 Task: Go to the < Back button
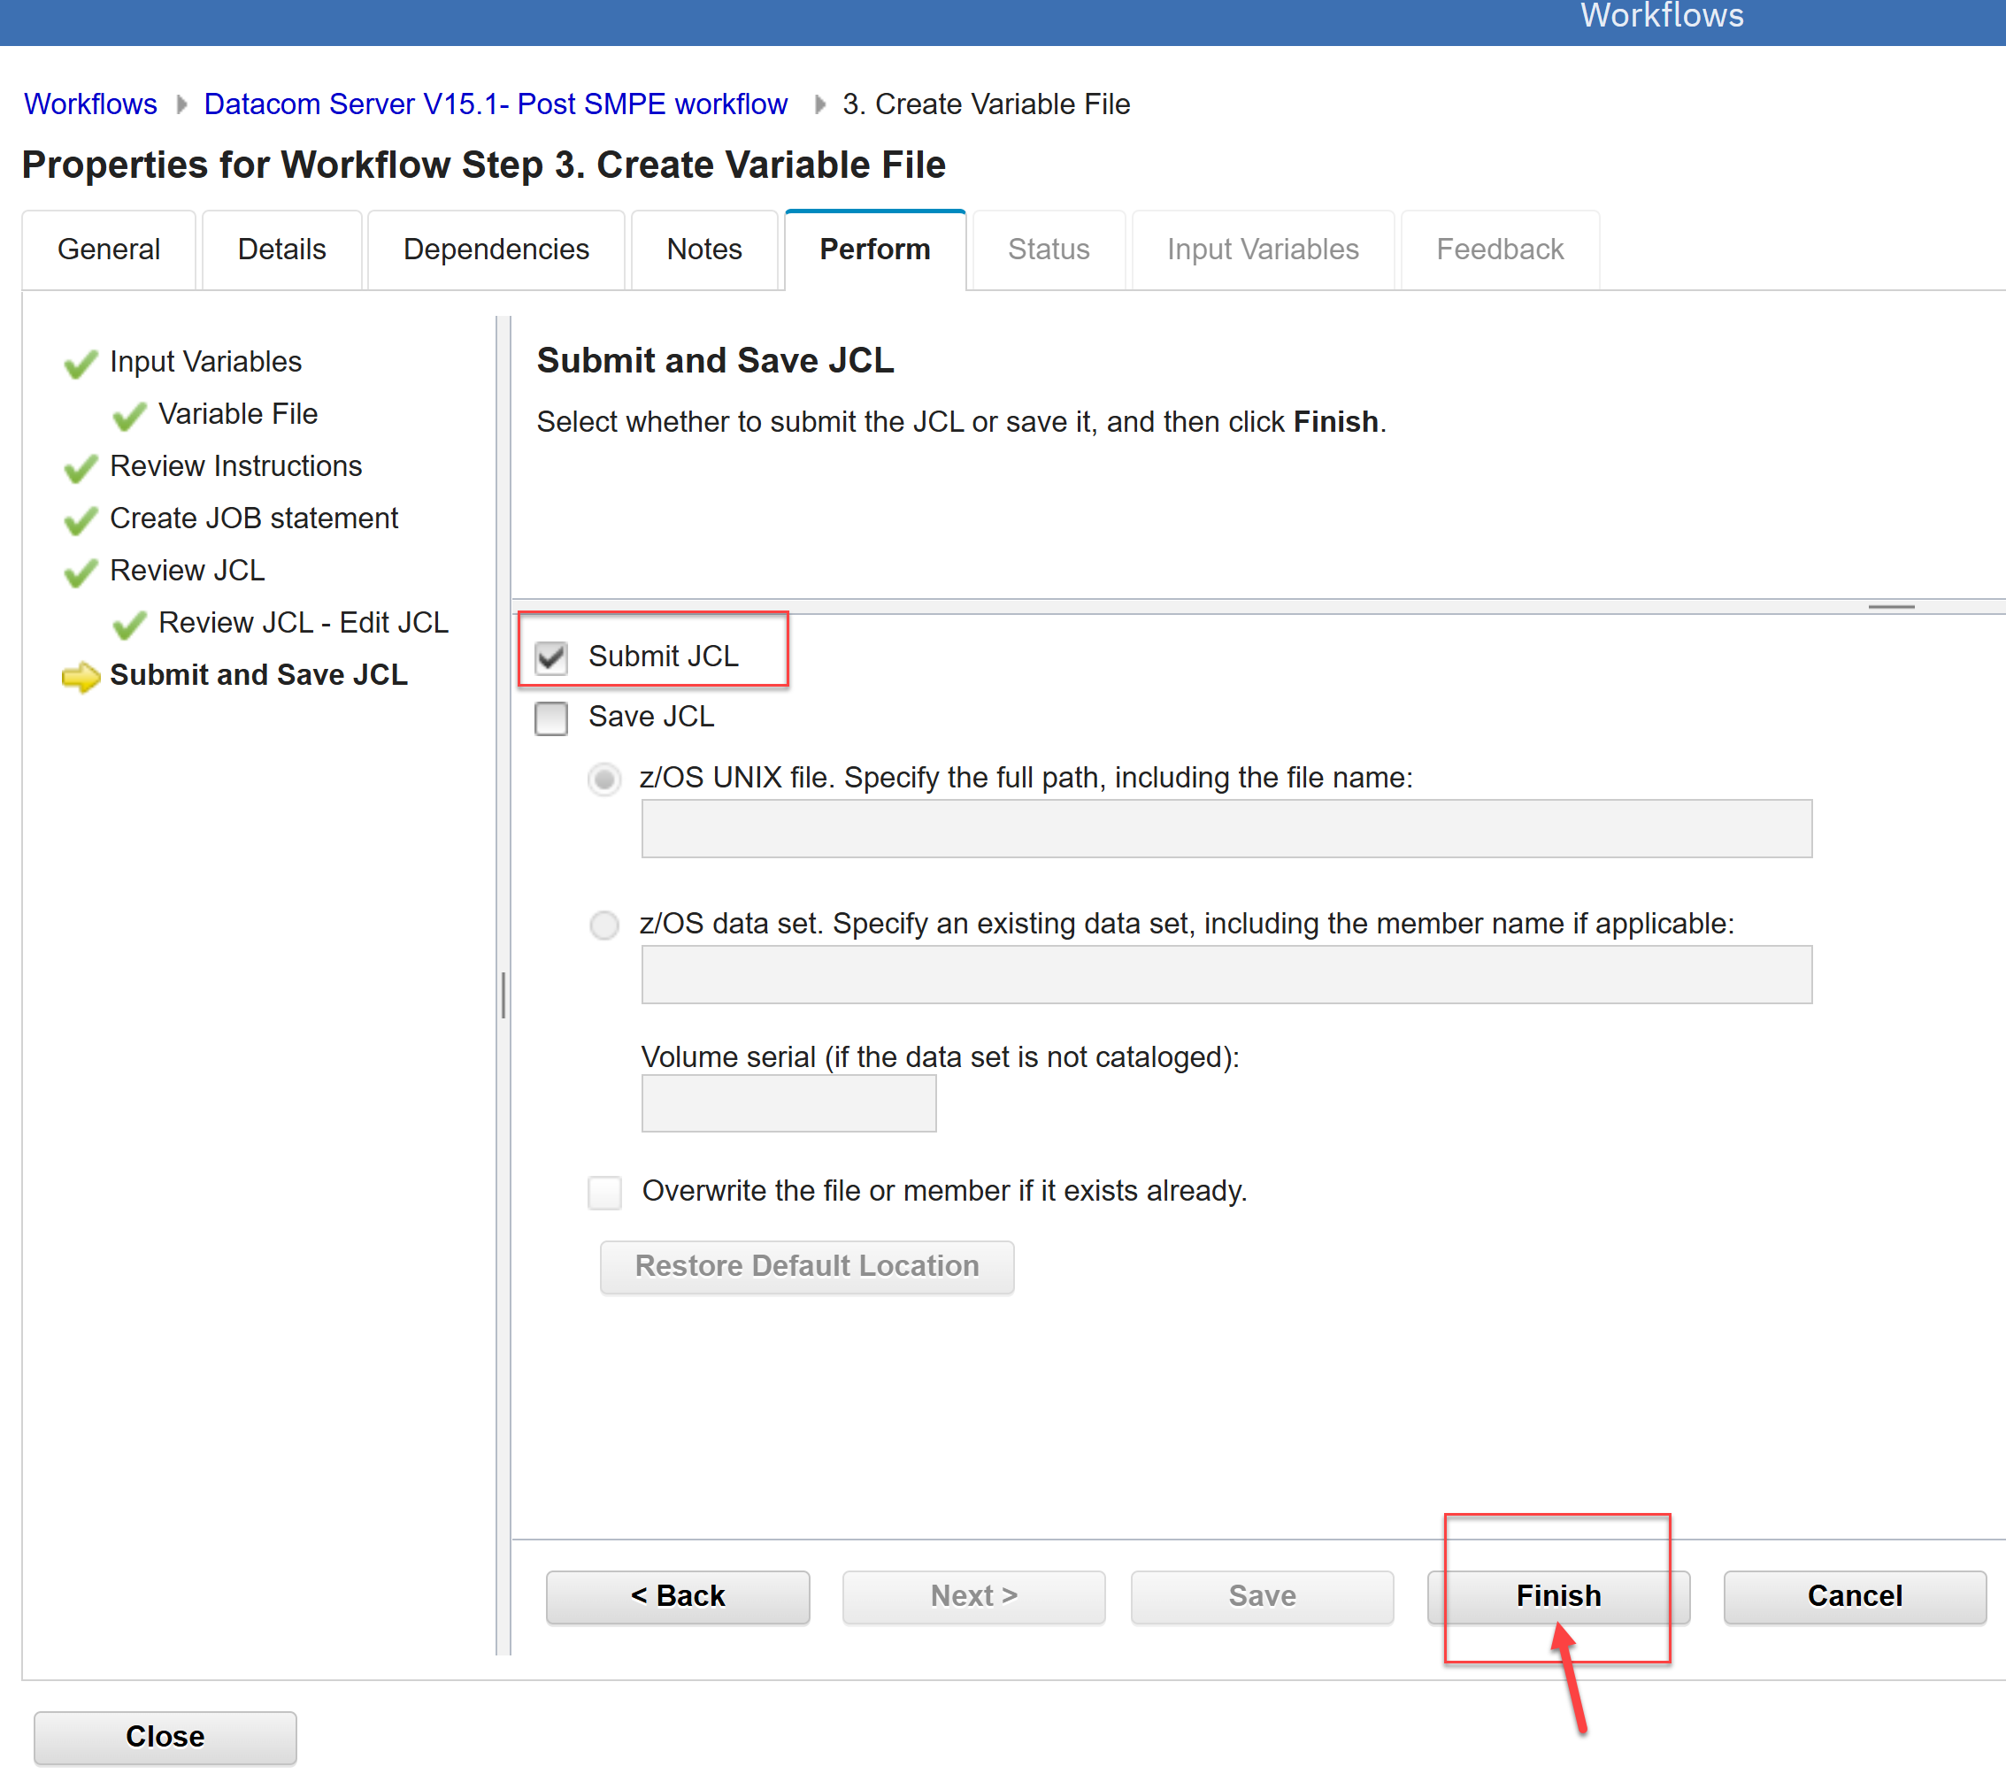[677, 1595]
